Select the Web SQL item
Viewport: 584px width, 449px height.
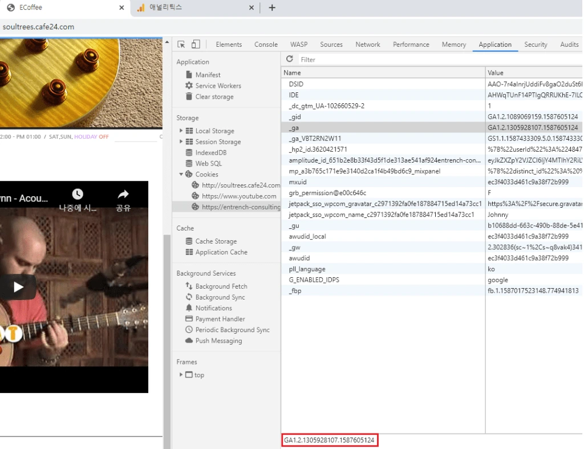(208, 163)
